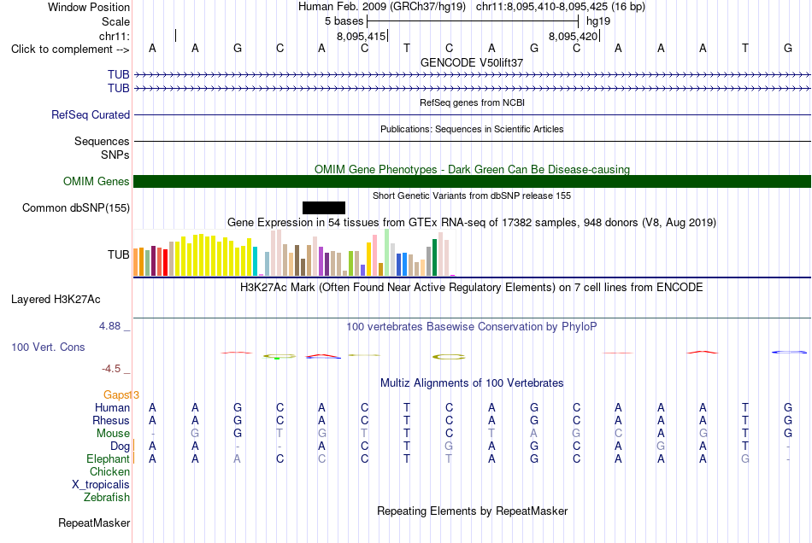Viewport: 812px width, 543px height.
Task: Click the hg19 label beside the scale bar
Action: pyautogui.click(x=598, y=21)
